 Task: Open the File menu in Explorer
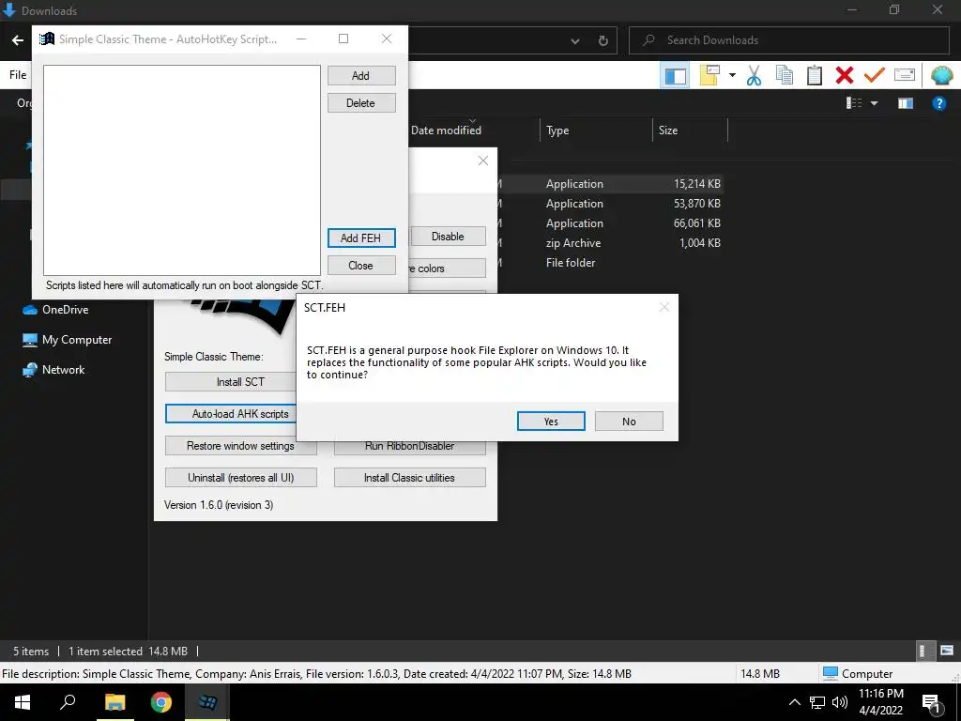coord(17,75)
